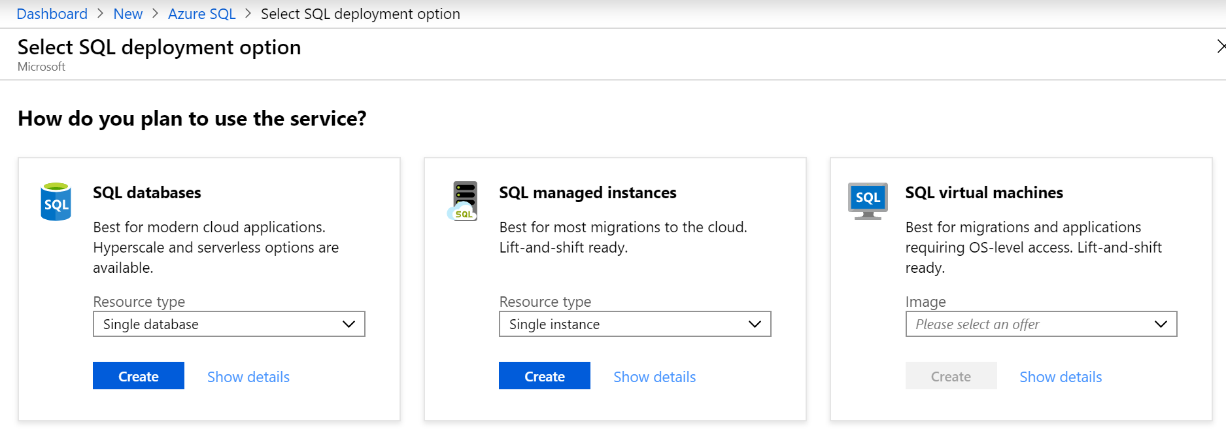Create a SQL managed instance
The image size is (1226, 439).
(x=545, y=376)
